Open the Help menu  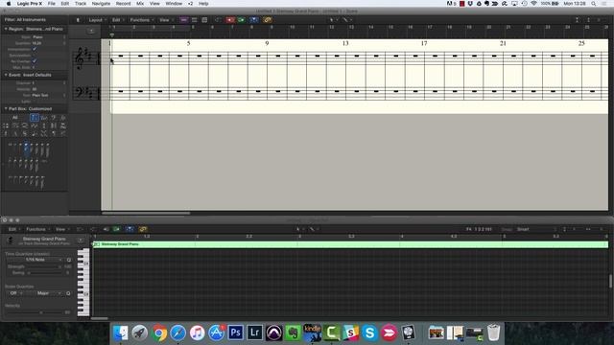(x=203, y=4)
